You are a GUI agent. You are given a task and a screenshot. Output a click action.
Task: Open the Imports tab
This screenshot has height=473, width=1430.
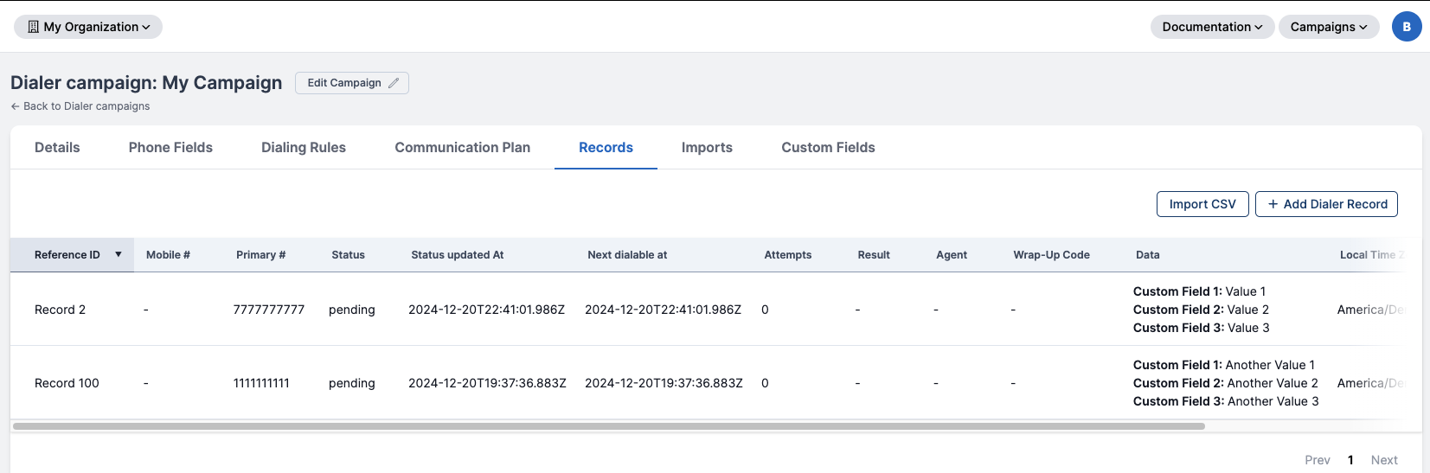(x=707, y=148)
